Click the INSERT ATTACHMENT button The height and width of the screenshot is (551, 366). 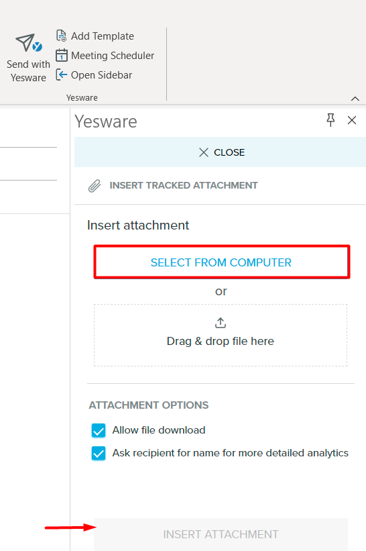pyautogui.click(x=221, y=534)
